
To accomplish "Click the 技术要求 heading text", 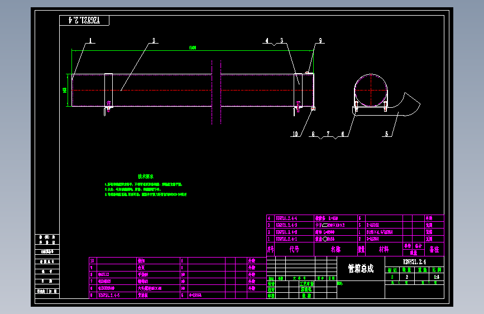I will click(x=146, y=177).
